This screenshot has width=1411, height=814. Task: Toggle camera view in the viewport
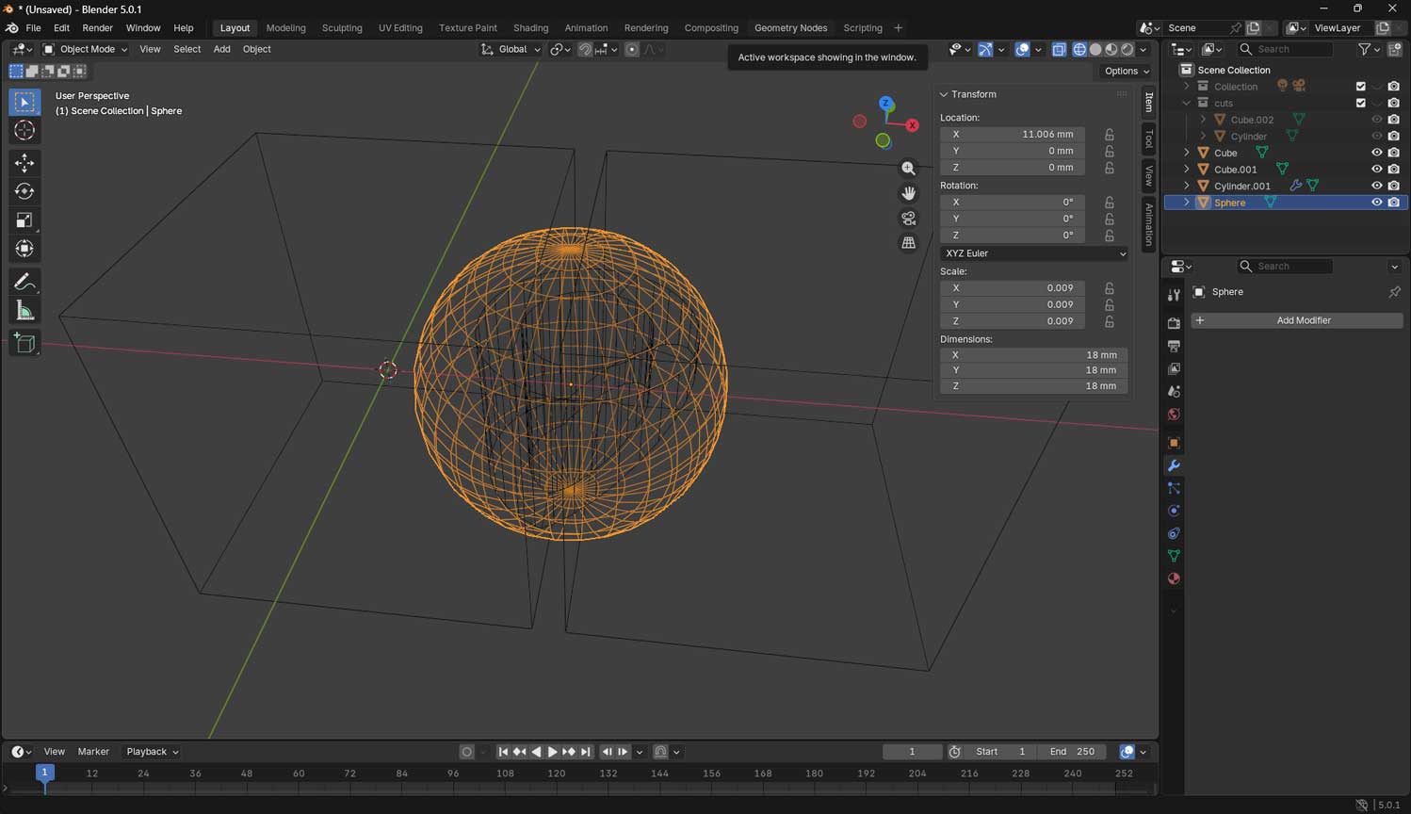tap(908, 218)
